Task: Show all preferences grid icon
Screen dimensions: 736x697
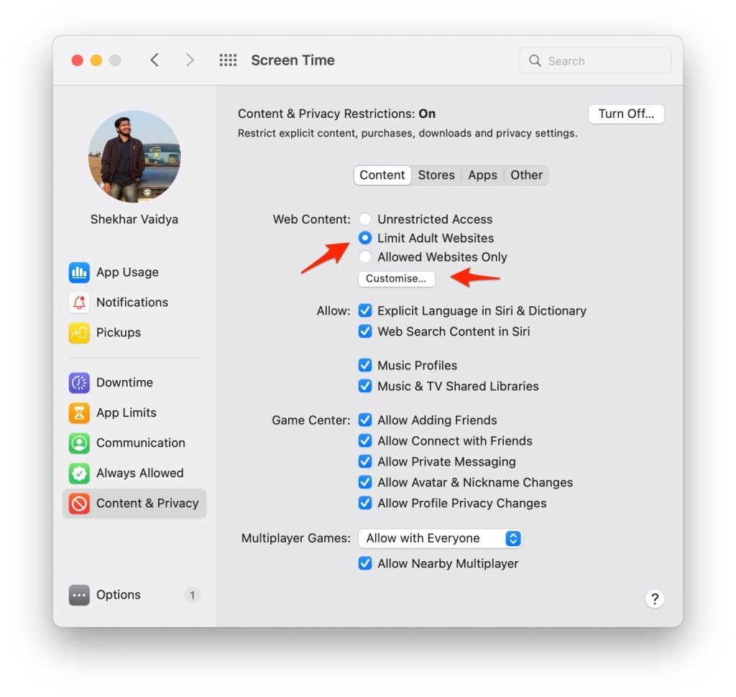Action: 228,60
